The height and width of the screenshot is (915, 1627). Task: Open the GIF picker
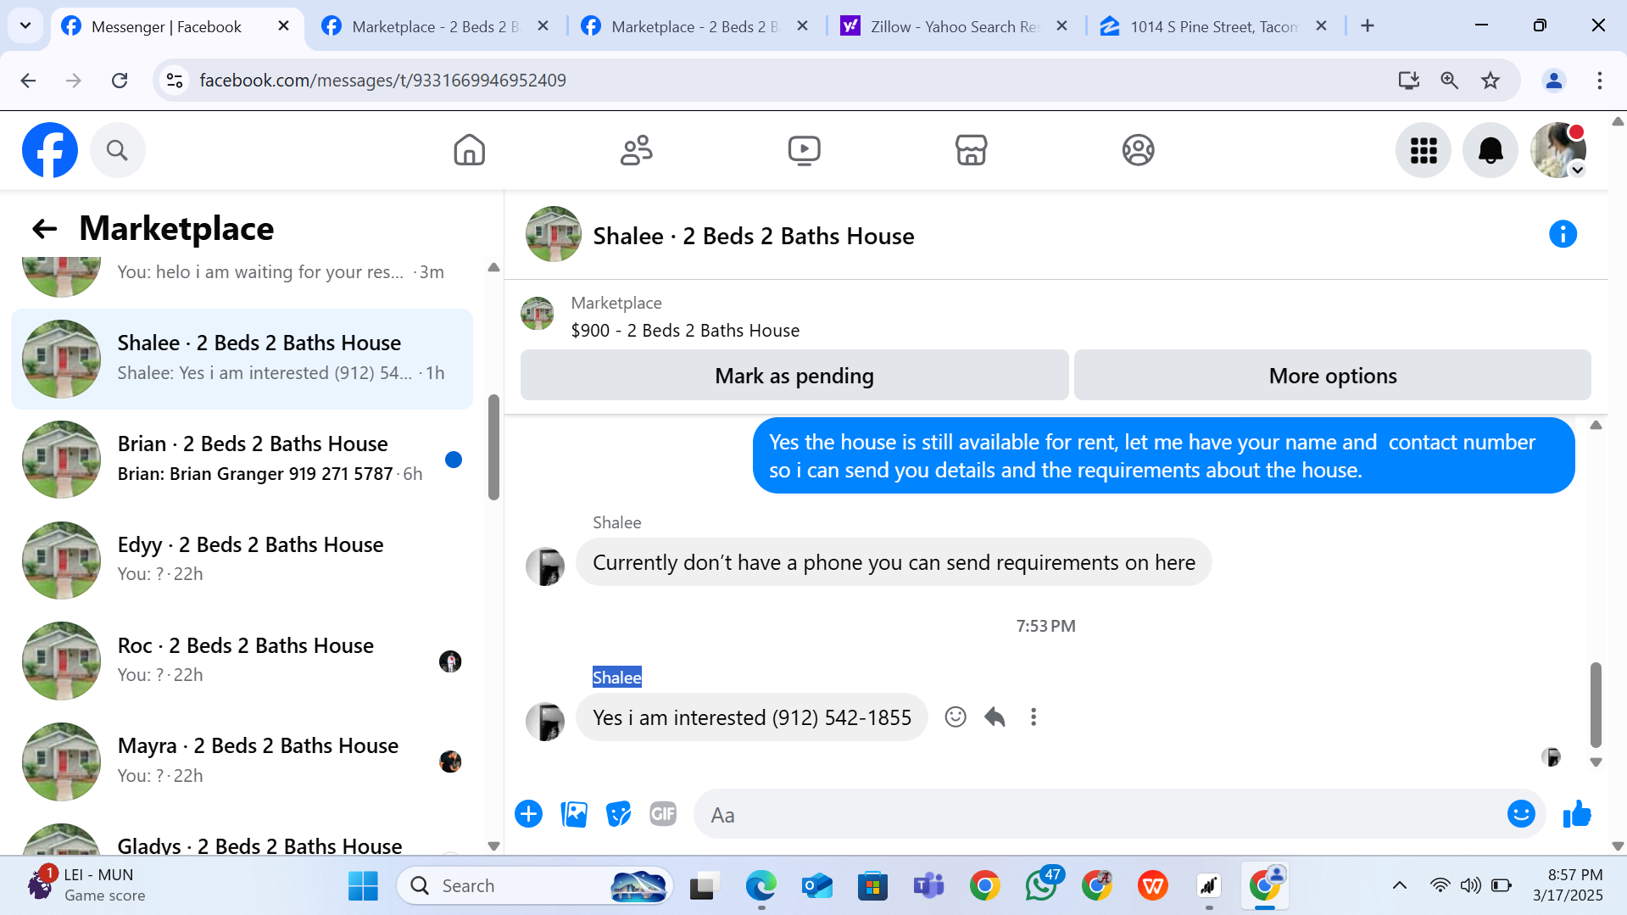(663, 814)
